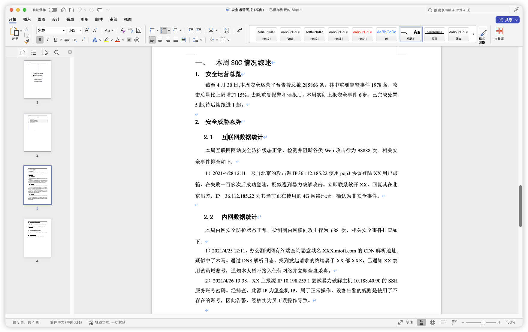The image size is (528, 332).
Task: Open the Format Painter
Action: pos(27,41)
